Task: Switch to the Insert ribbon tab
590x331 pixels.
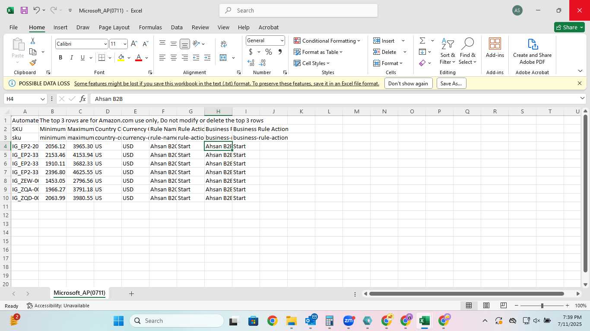Action: coord(60,27)
